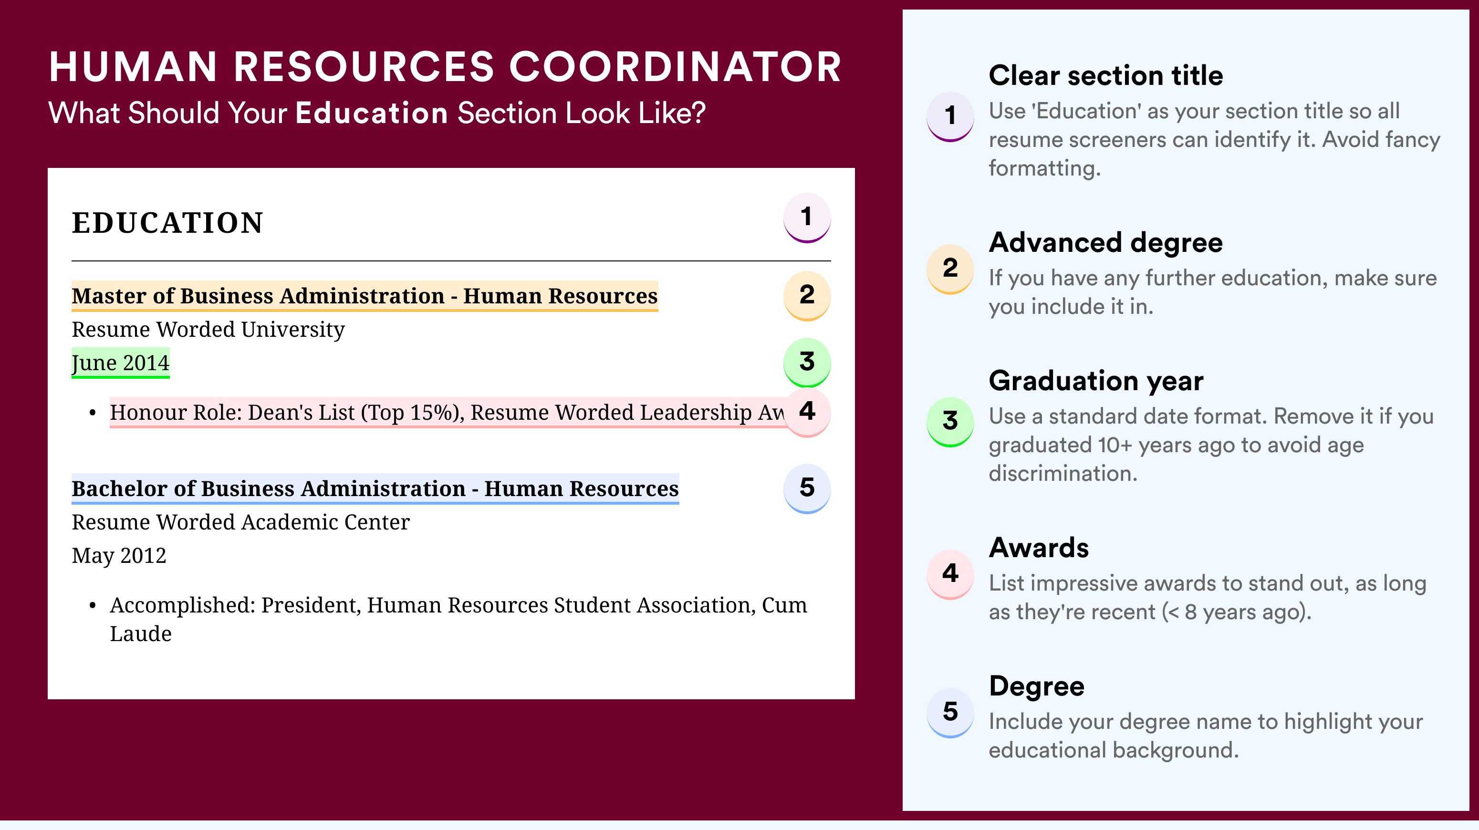This screenshot has width=1479, height=830.
Task: Click the number 4 badge next to Awards
Action: click(x=949, y=574)
